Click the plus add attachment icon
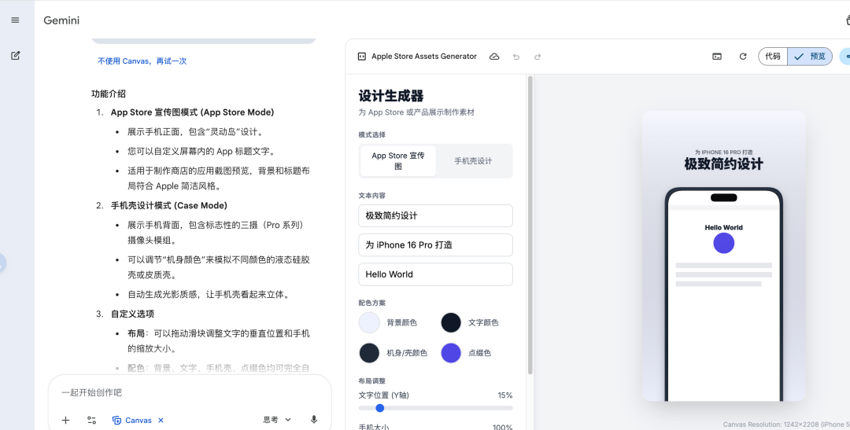 [65, 420]
